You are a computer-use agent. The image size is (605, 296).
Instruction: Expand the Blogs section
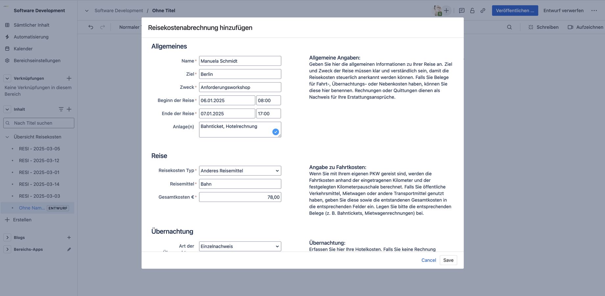7,237
